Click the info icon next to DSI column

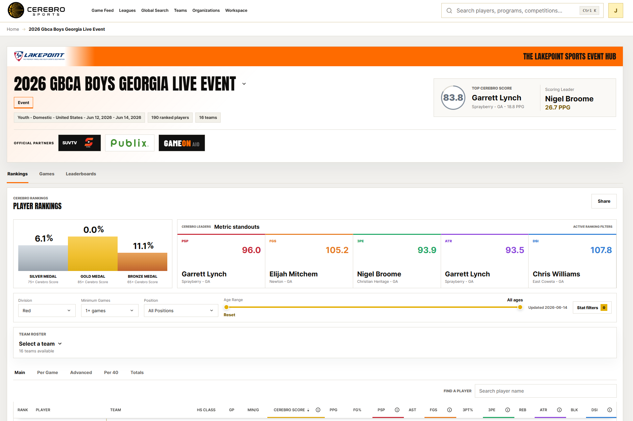(610, 410)
